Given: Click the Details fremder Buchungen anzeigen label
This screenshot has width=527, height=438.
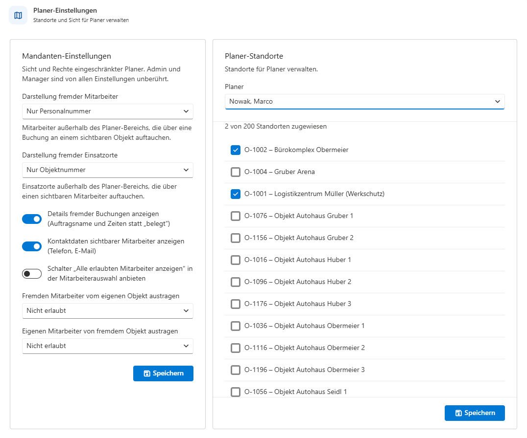Looking at the screenshot, I should click(x=109, y=219).
